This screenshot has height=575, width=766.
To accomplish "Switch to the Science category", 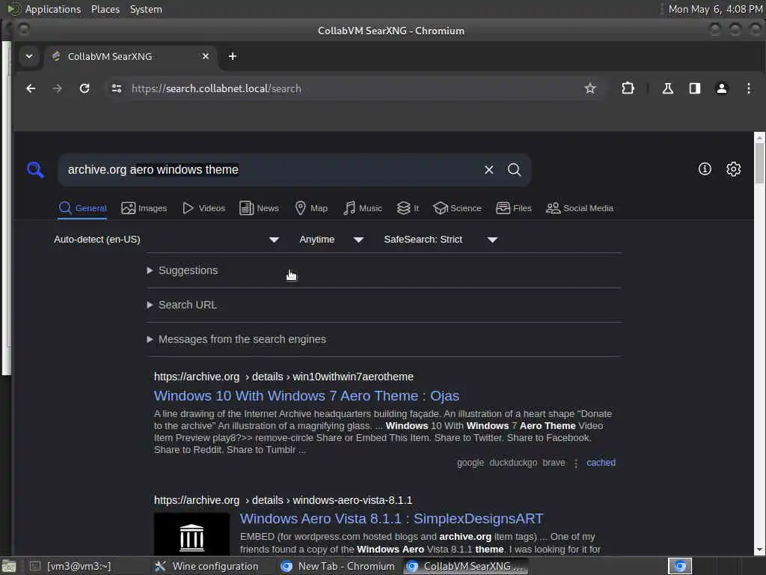I will tap(457, 208).
